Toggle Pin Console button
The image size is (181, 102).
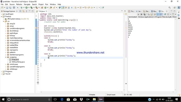165,14
